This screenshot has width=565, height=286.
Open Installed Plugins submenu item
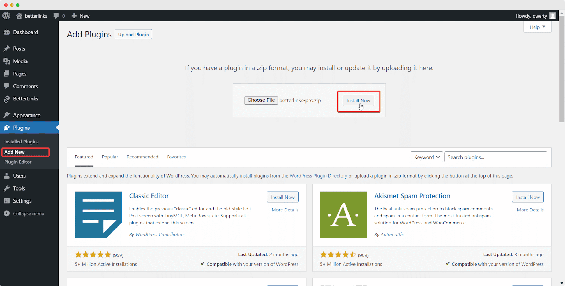[x=22, y=142]
